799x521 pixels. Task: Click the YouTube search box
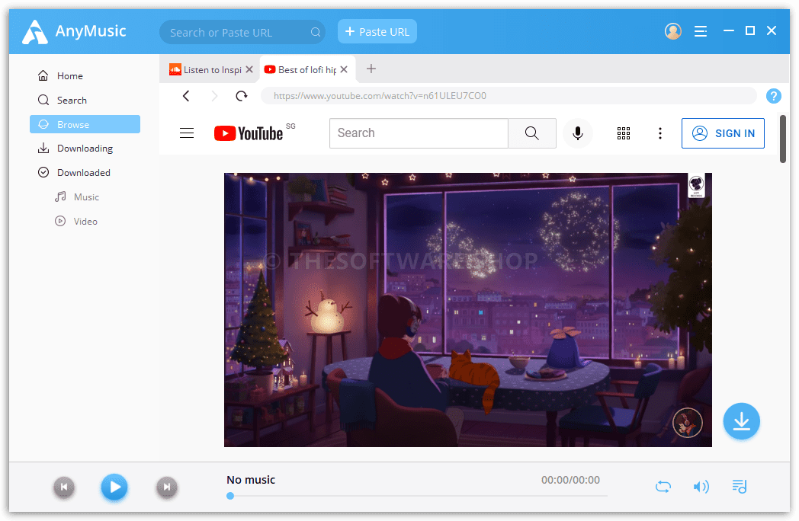419,133
